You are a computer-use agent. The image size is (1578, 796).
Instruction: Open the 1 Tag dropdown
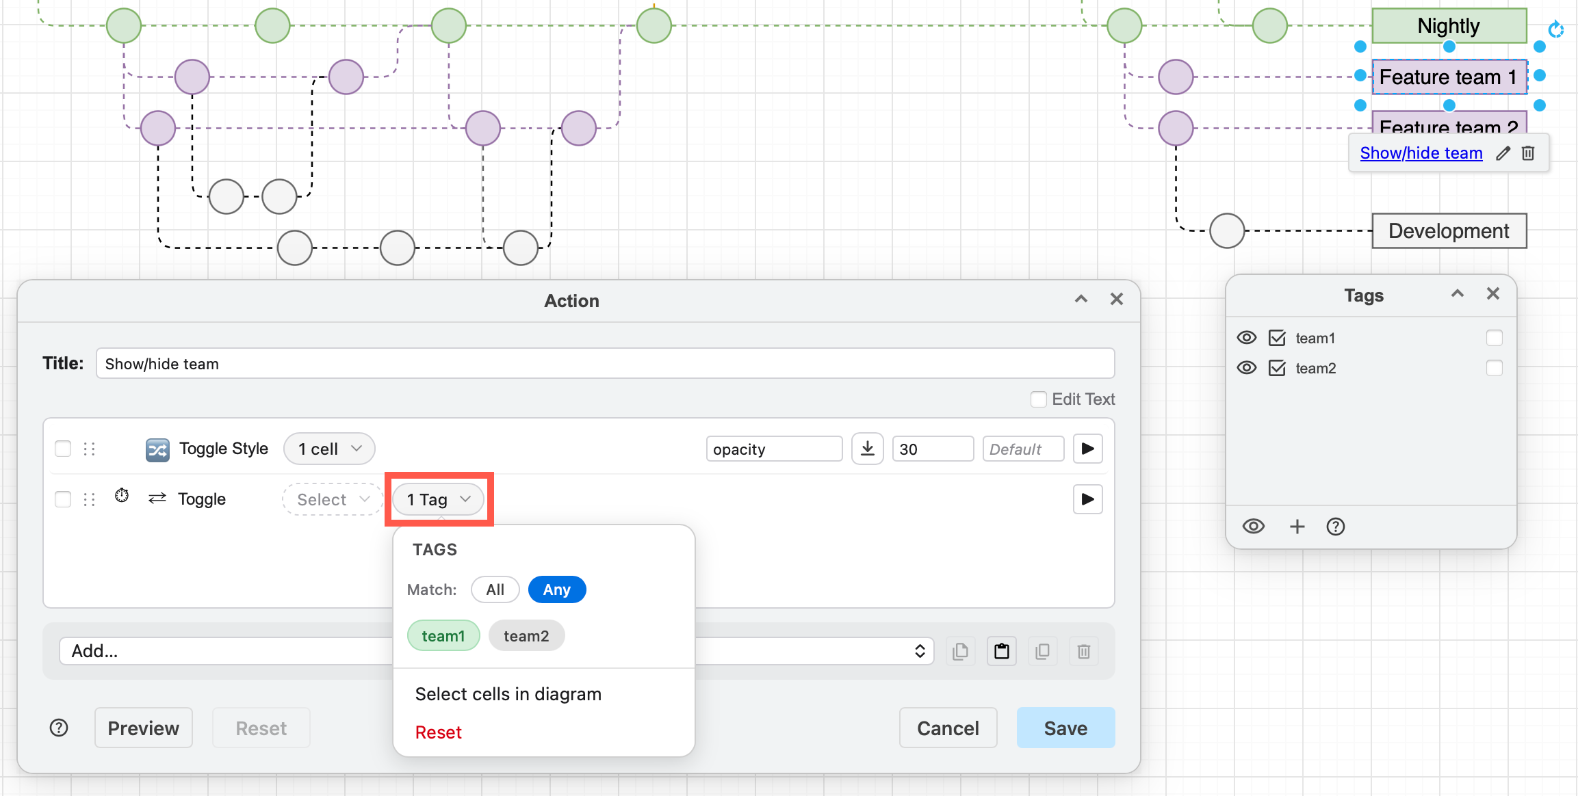tap(439, 500)
